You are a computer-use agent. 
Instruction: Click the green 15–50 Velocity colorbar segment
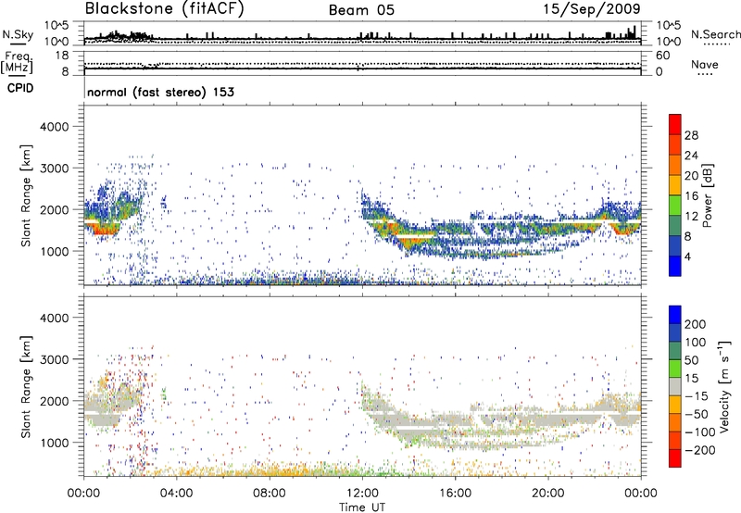pos(675,369)
